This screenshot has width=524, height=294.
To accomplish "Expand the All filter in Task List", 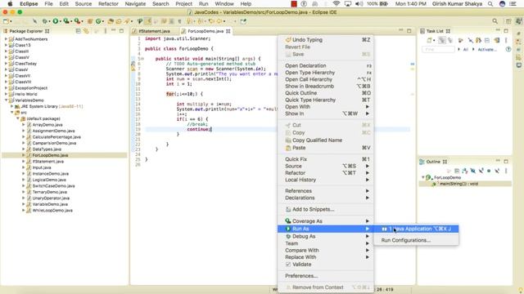I will coord(458,49).
